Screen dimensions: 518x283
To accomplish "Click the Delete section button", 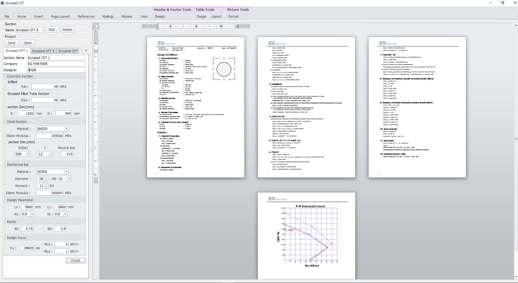I will pos(68,30).
